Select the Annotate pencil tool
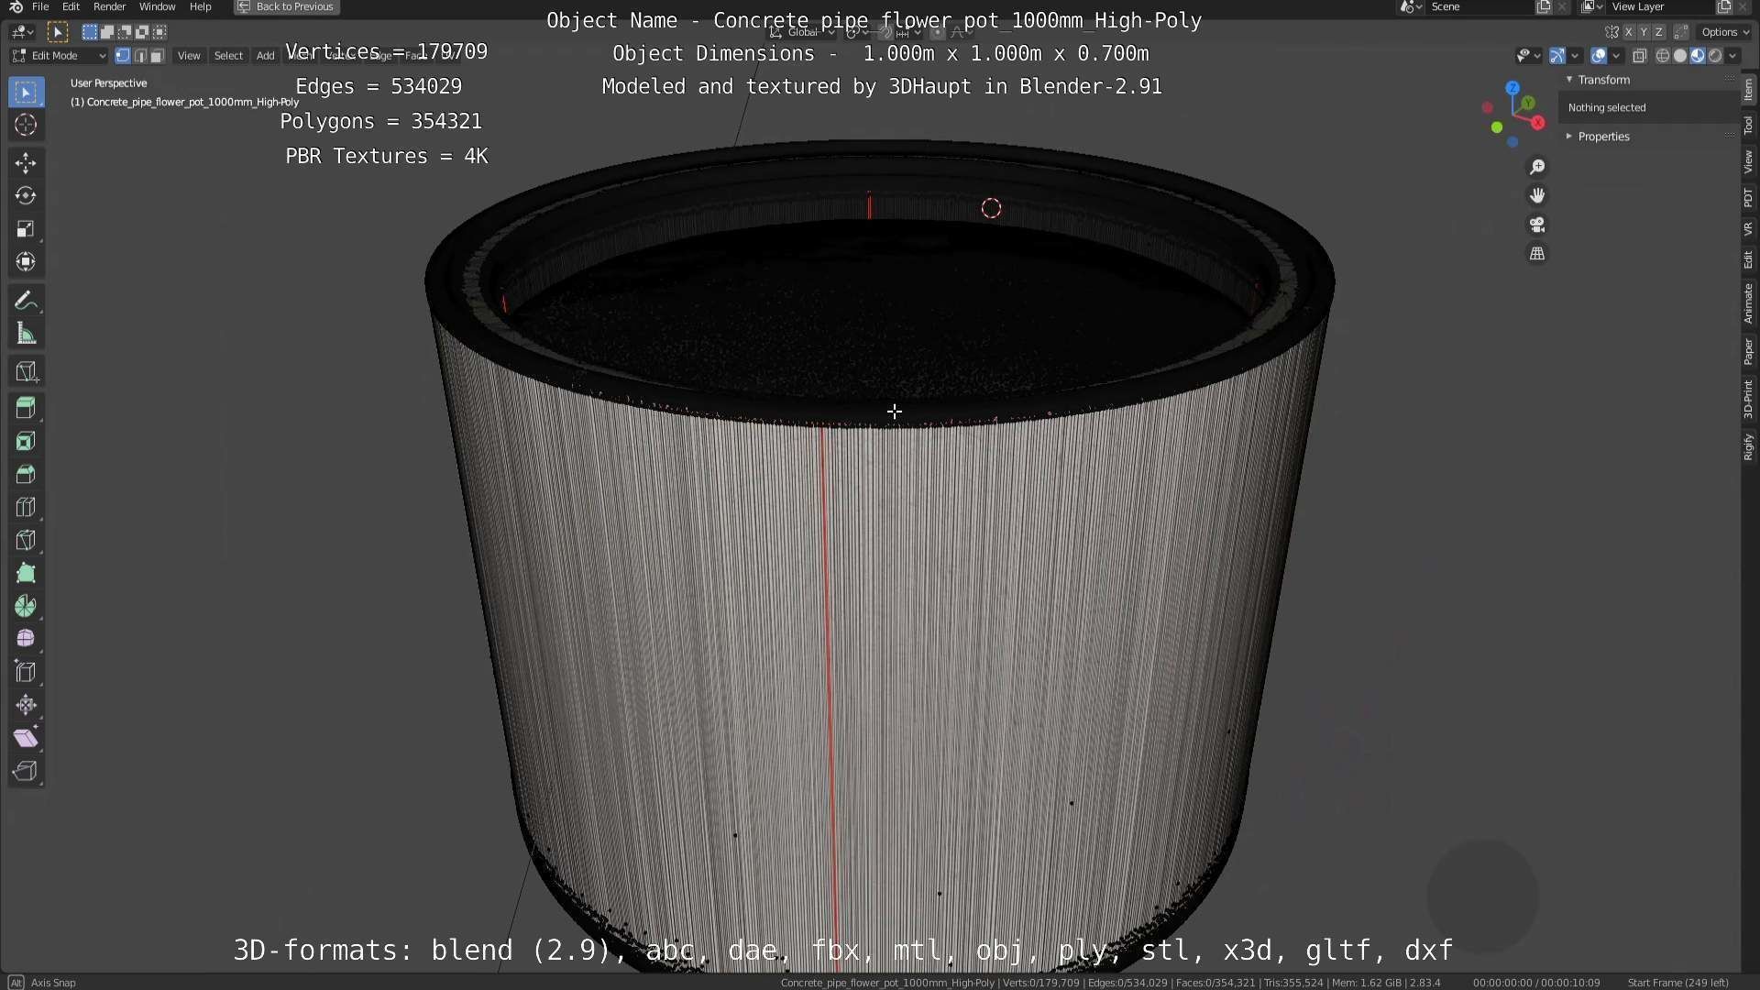The image size is (1760, 990). (26, 301)
